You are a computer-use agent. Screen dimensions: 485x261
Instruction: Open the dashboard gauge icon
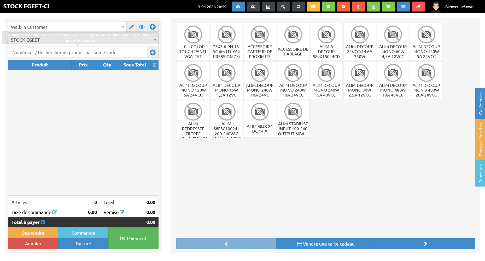coord(238,7)
